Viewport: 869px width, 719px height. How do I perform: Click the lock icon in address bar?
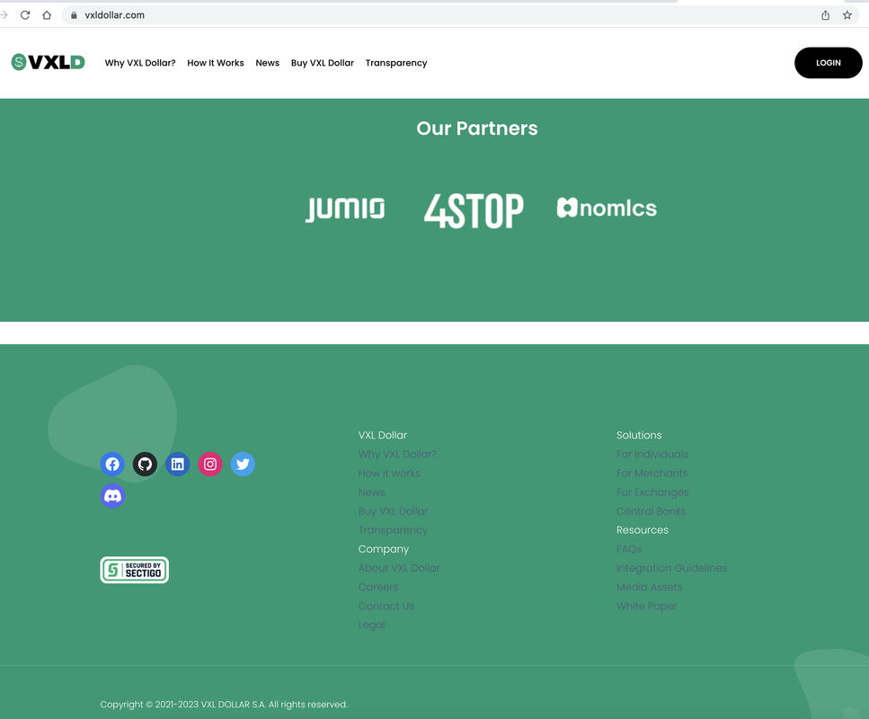pos(74,15)
